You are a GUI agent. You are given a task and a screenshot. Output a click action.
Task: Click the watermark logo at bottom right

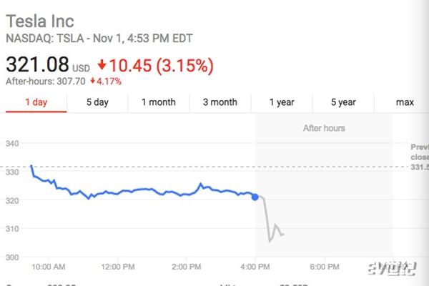coord(392,269)
